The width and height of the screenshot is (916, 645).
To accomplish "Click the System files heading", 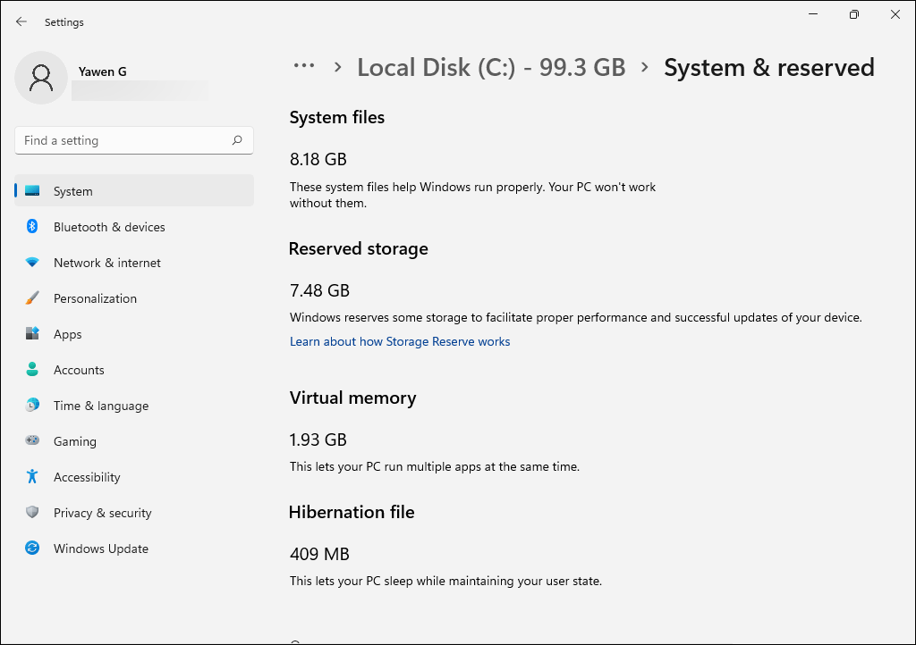I will click(x=337, y=118).
